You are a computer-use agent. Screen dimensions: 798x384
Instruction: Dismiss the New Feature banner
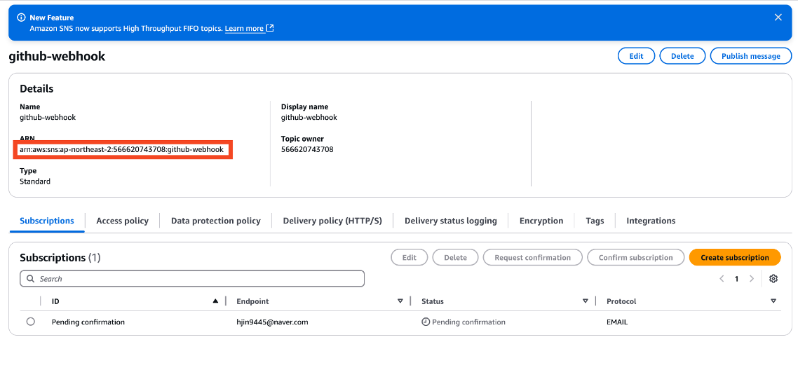778,18
